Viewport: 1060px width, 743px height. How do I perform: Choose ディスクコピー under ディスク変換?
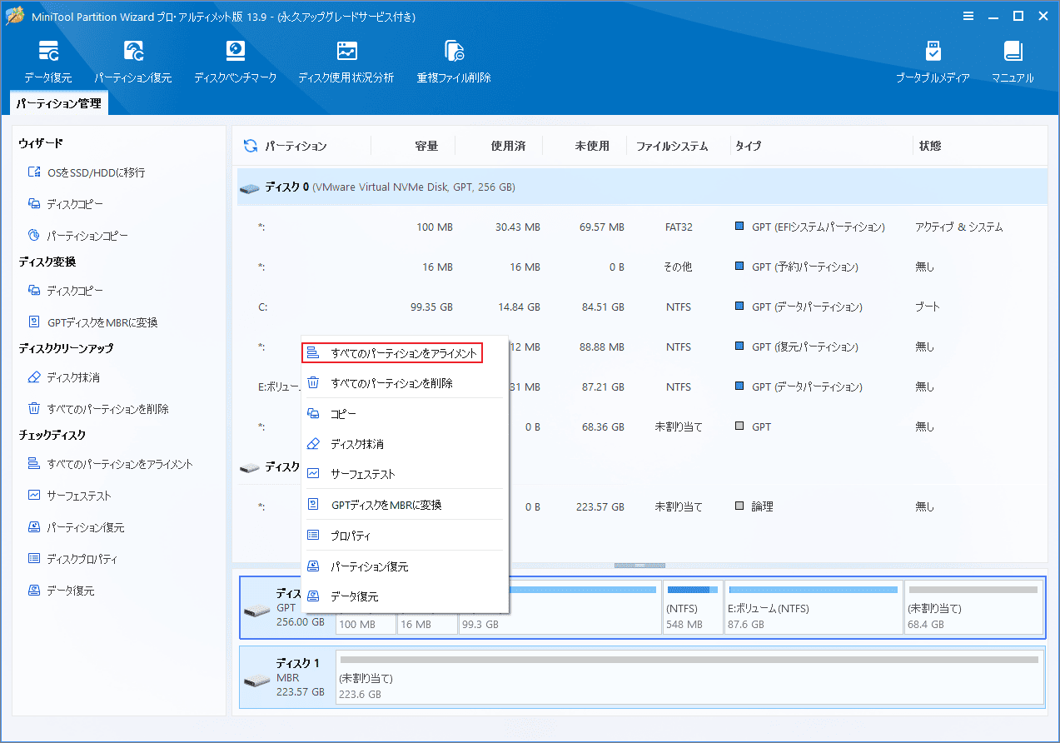[66, 291]
